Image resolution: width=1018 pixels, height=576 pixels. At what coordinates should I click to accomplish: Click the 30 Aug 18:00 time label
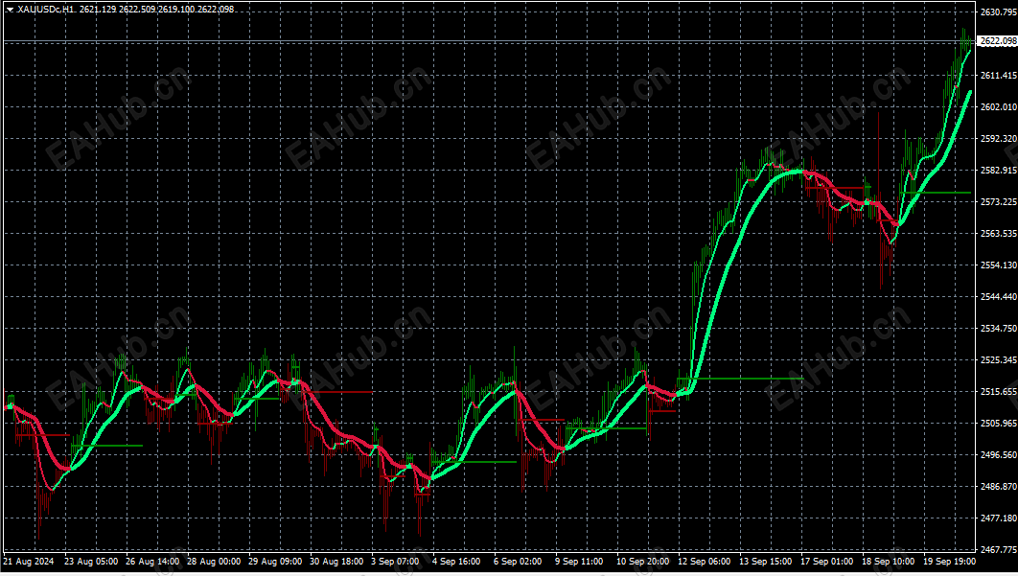pyautogui.click(x=336, y=561)
